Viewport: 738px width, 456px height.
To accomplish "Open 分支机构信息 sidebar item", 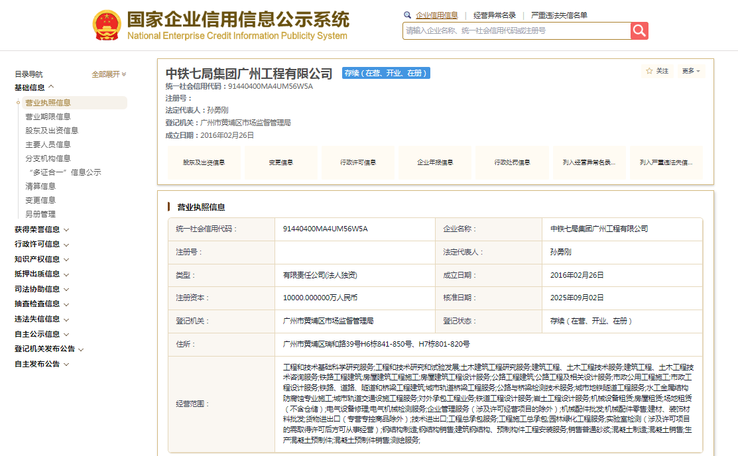I will click(x=48, y=158).
